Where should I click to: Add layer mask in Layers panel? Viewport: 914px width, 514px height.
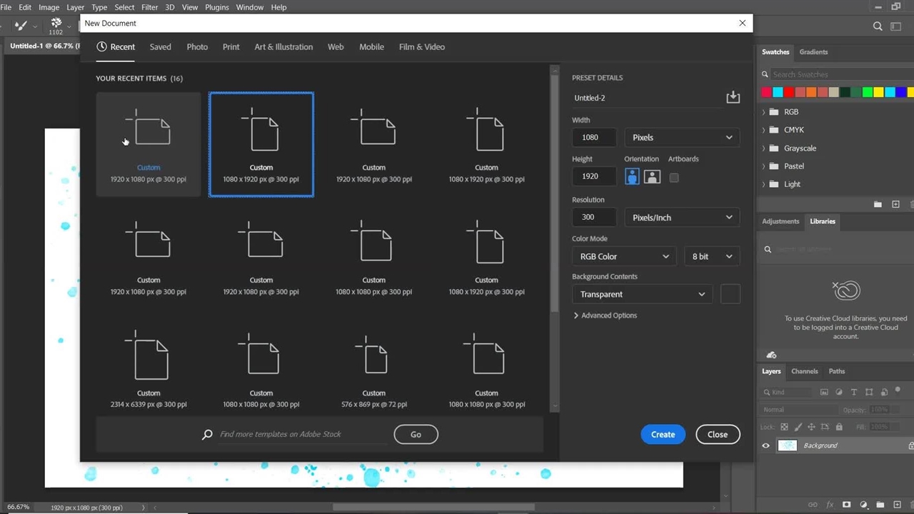point(846,505)
